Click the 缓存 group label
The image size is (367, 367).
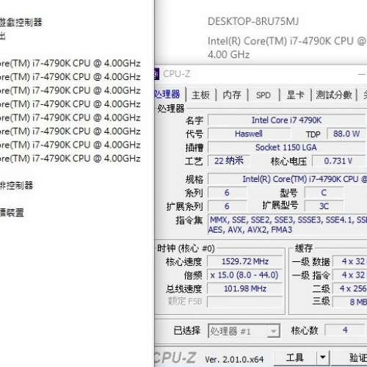[304, 248]
